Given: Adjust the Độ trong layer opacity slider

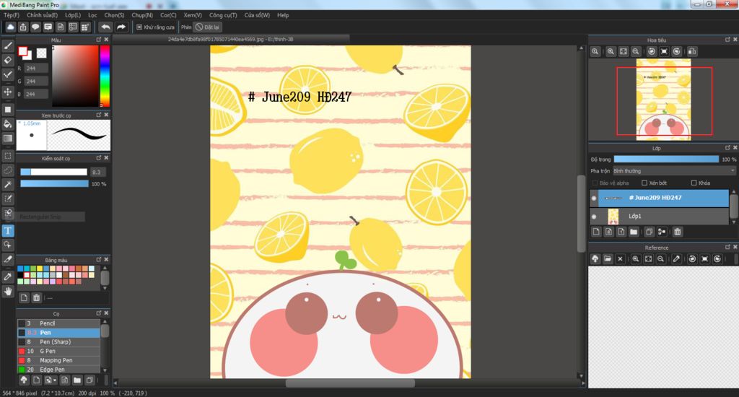Looking at the screenshot, I should click(x=666, y=160).
